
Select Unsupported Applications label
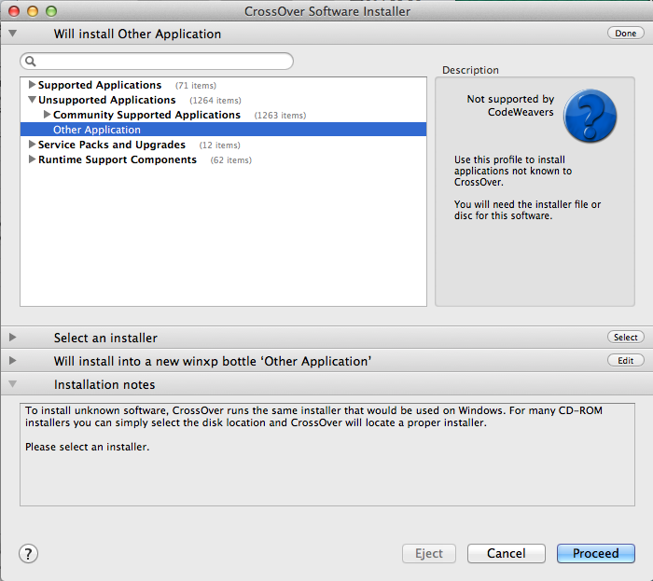[107, 100]
